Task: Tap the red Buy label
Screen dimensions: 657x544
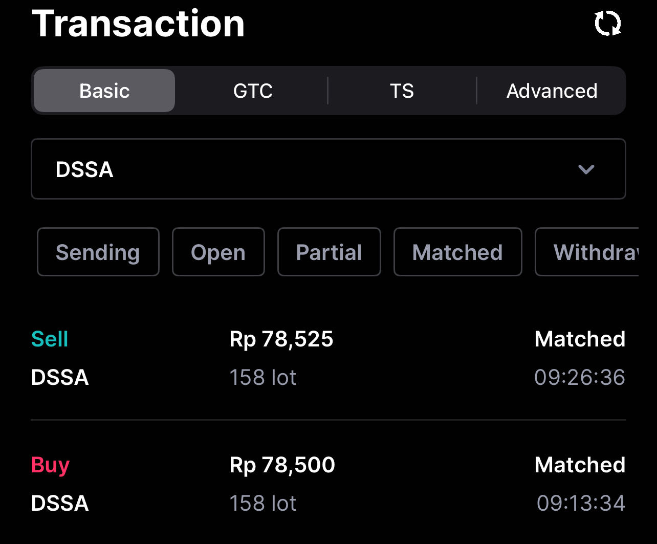Action: [x=50, y=466]
